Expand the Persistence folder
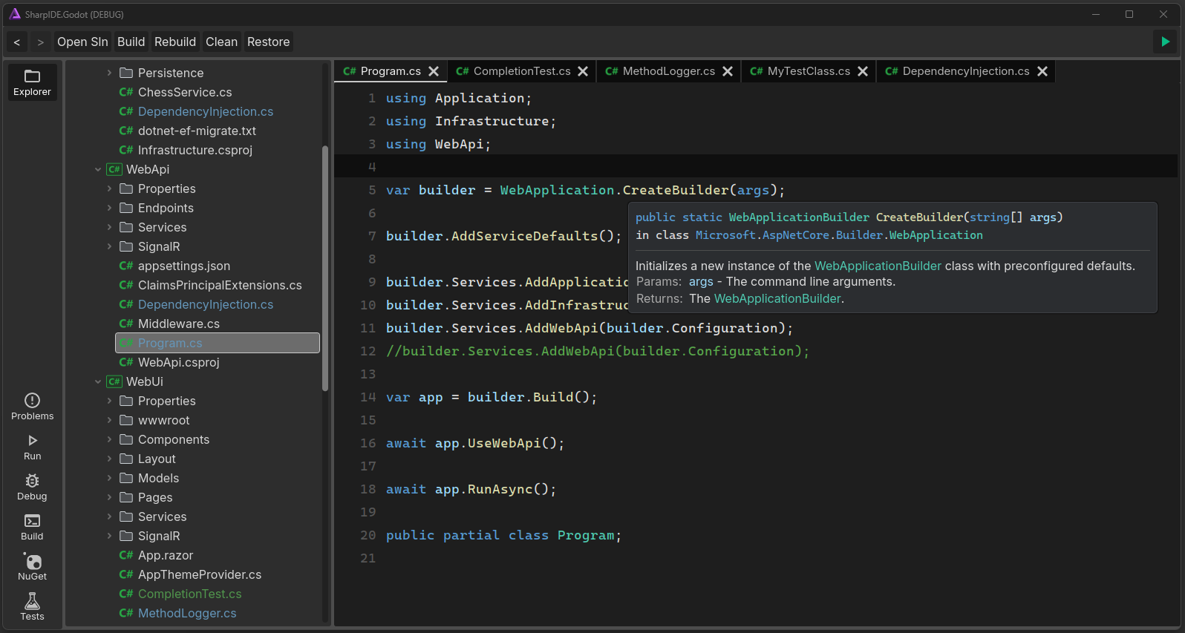The width and height of the screenshot is (1185, 633). point(109,73)
